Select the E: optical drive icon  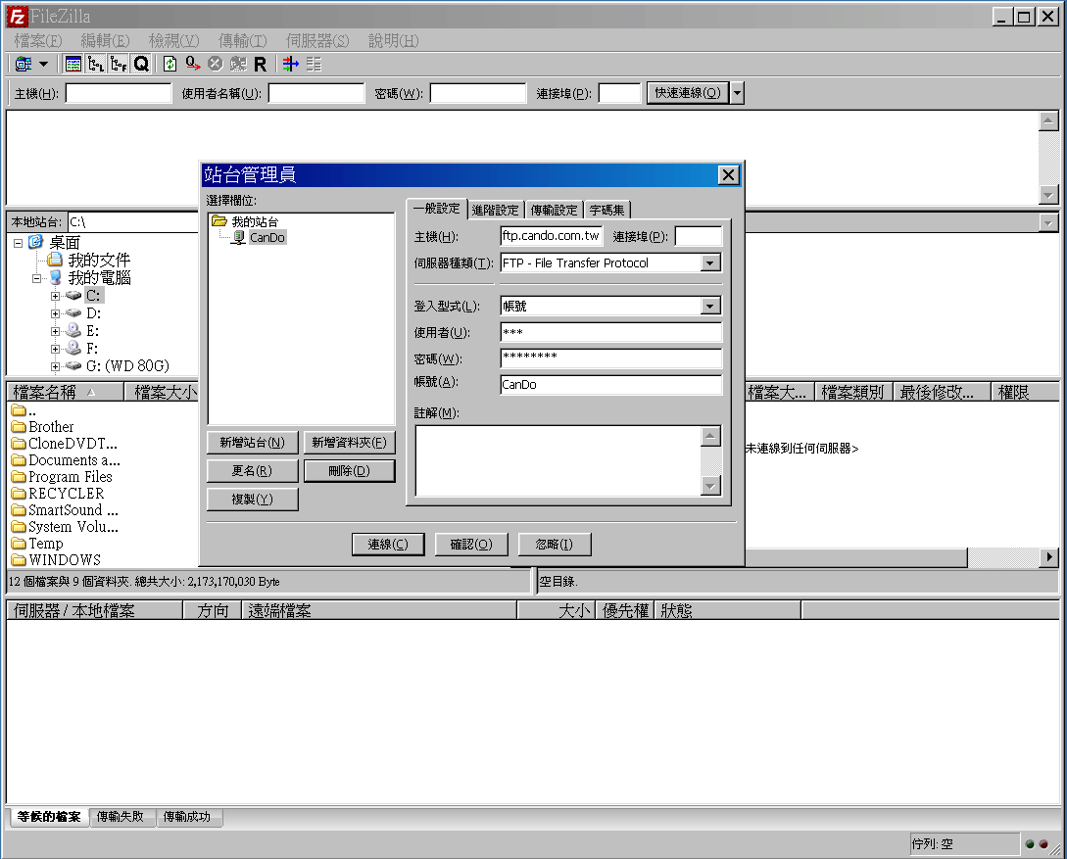73,330
